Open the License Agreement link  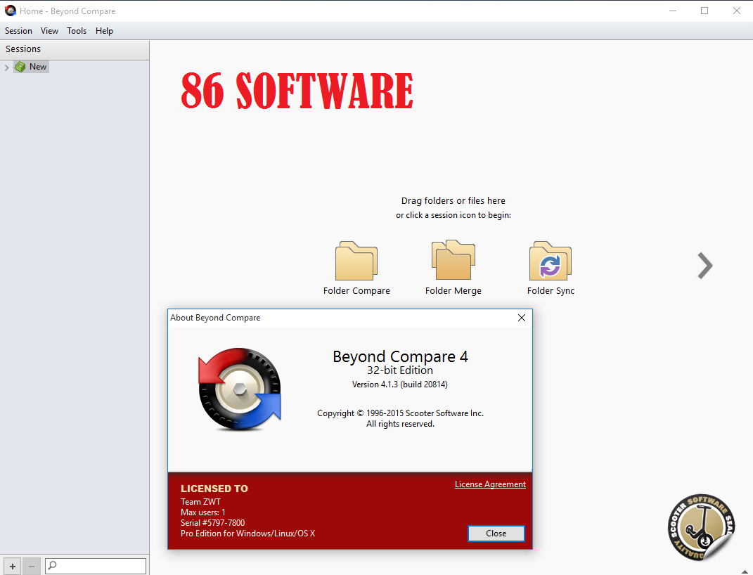[x=490, y=484]
